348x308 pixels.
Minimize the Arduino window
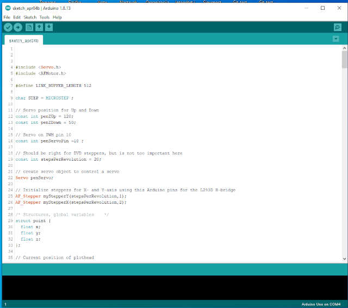point(307,8)
